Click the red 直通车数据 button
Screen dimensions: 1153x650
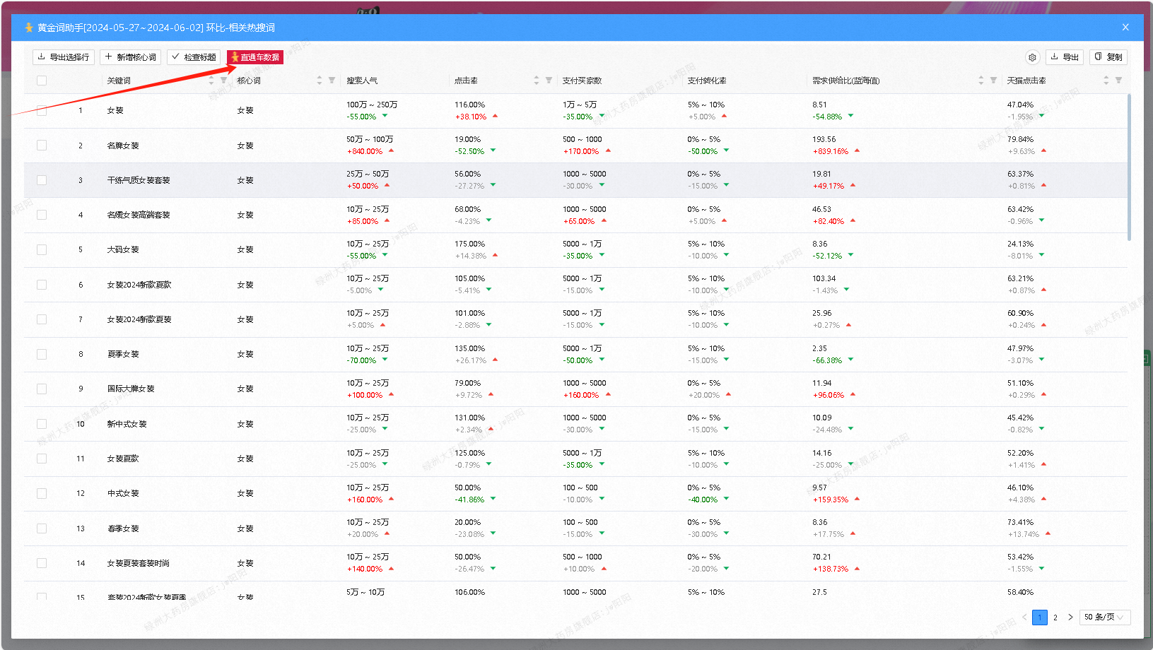[255, 57]
